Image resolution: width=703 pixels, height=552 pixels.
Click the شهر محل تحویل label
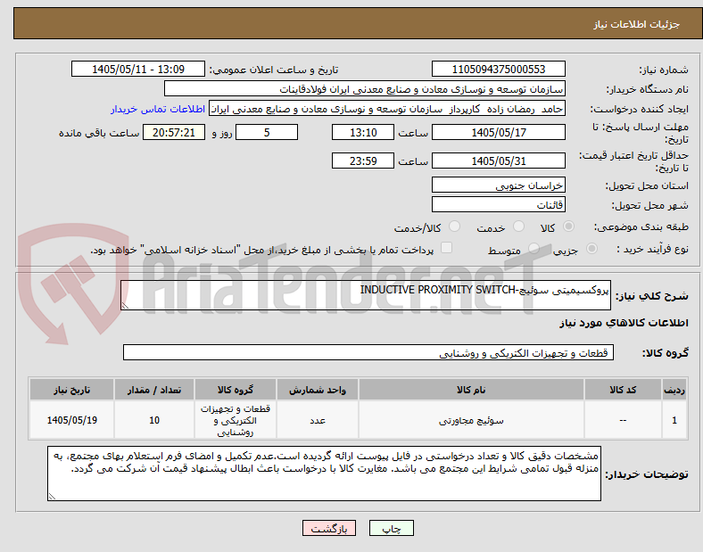tap(650, 205)
